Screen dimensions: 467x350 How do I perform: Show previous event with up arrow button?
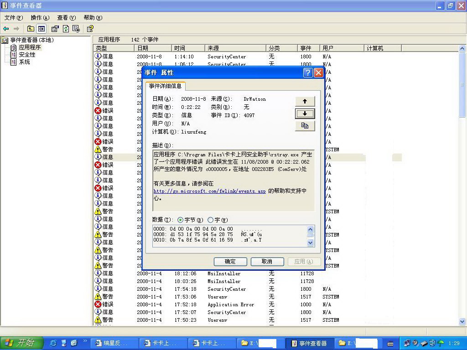pos(305,101)
